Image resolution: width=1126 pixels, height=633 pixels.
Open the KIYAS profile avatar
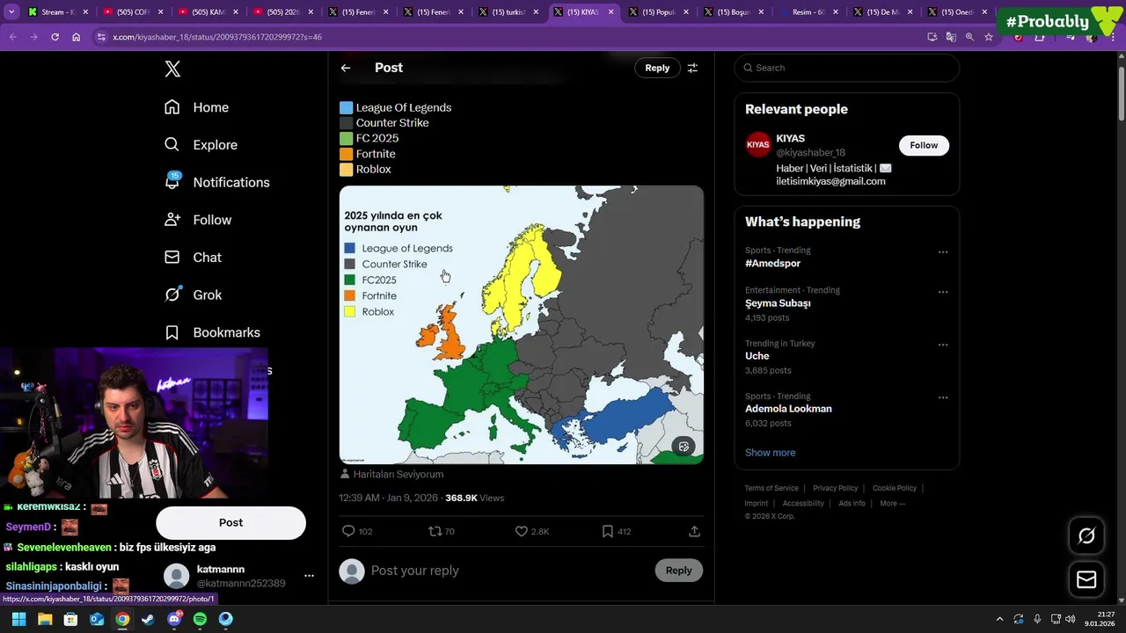(758, 145)
